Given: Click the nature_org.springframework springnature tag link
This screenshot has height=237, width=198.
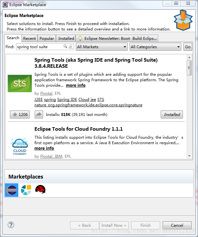Looking at the screenshot, I should point(88,105).
